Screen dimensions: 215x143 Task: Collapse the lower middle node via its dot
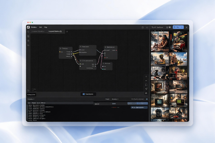point(81,61)
